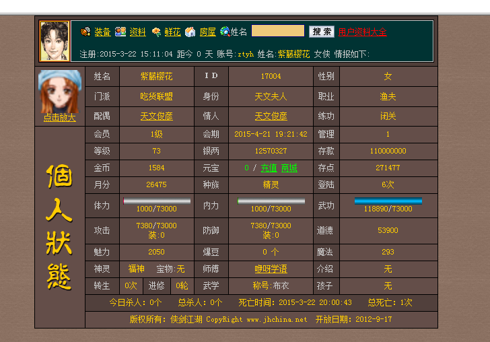Click the profile (资料) people icon

click(x=120, y=32)
